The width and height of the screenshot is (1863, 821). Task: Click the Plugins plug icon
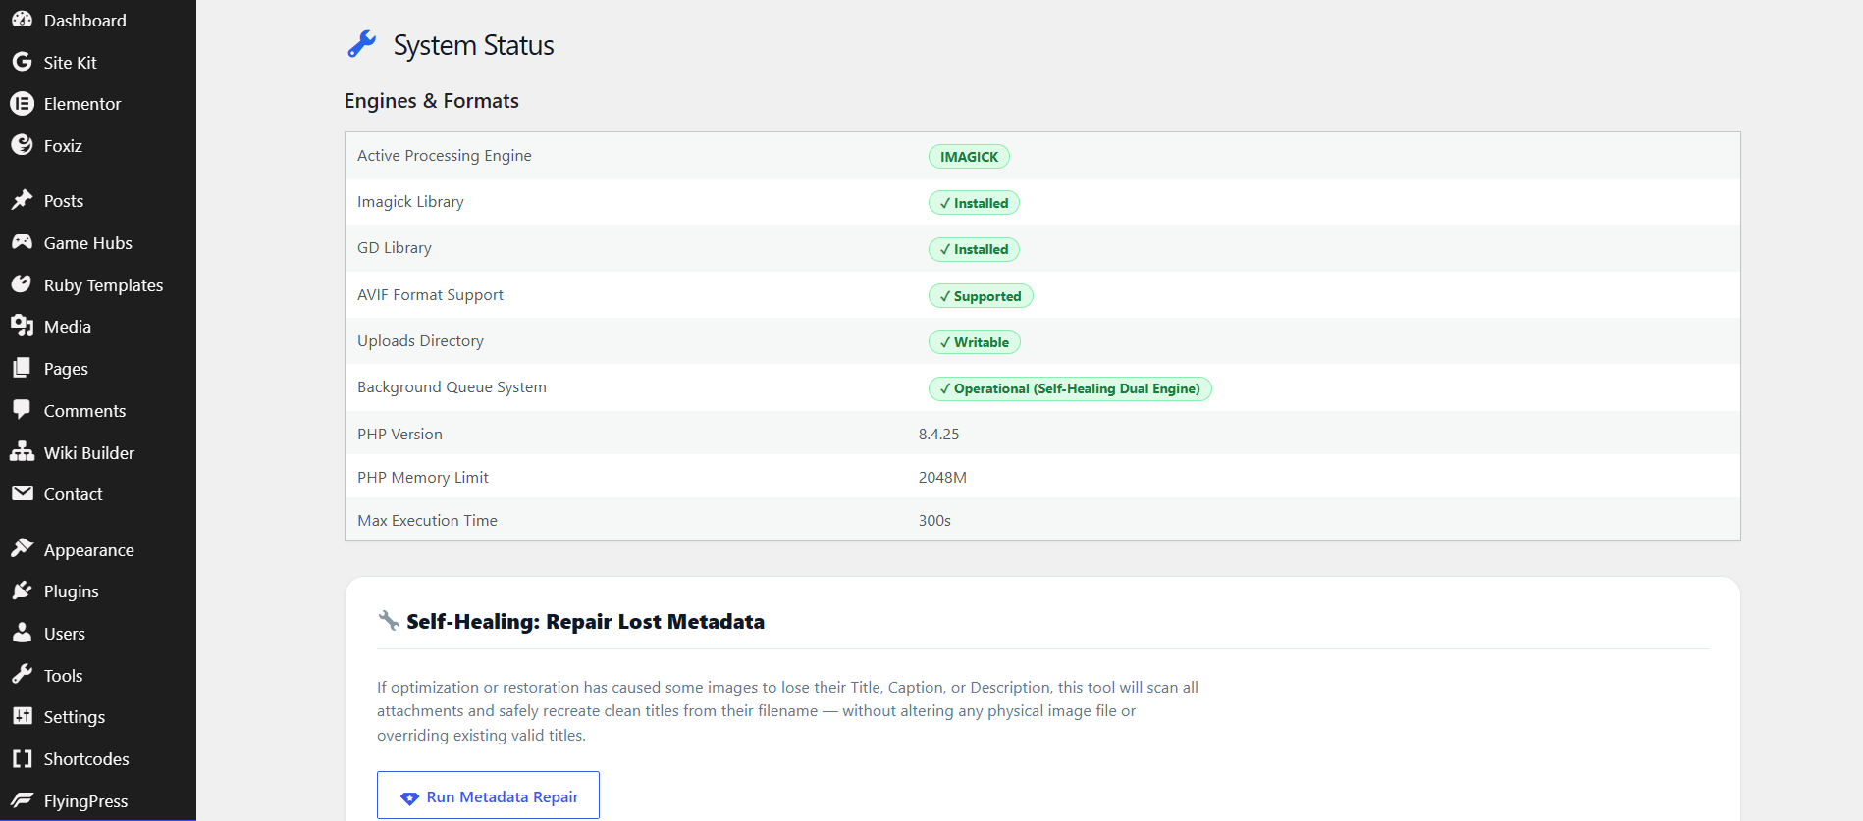tap(22, 590)
